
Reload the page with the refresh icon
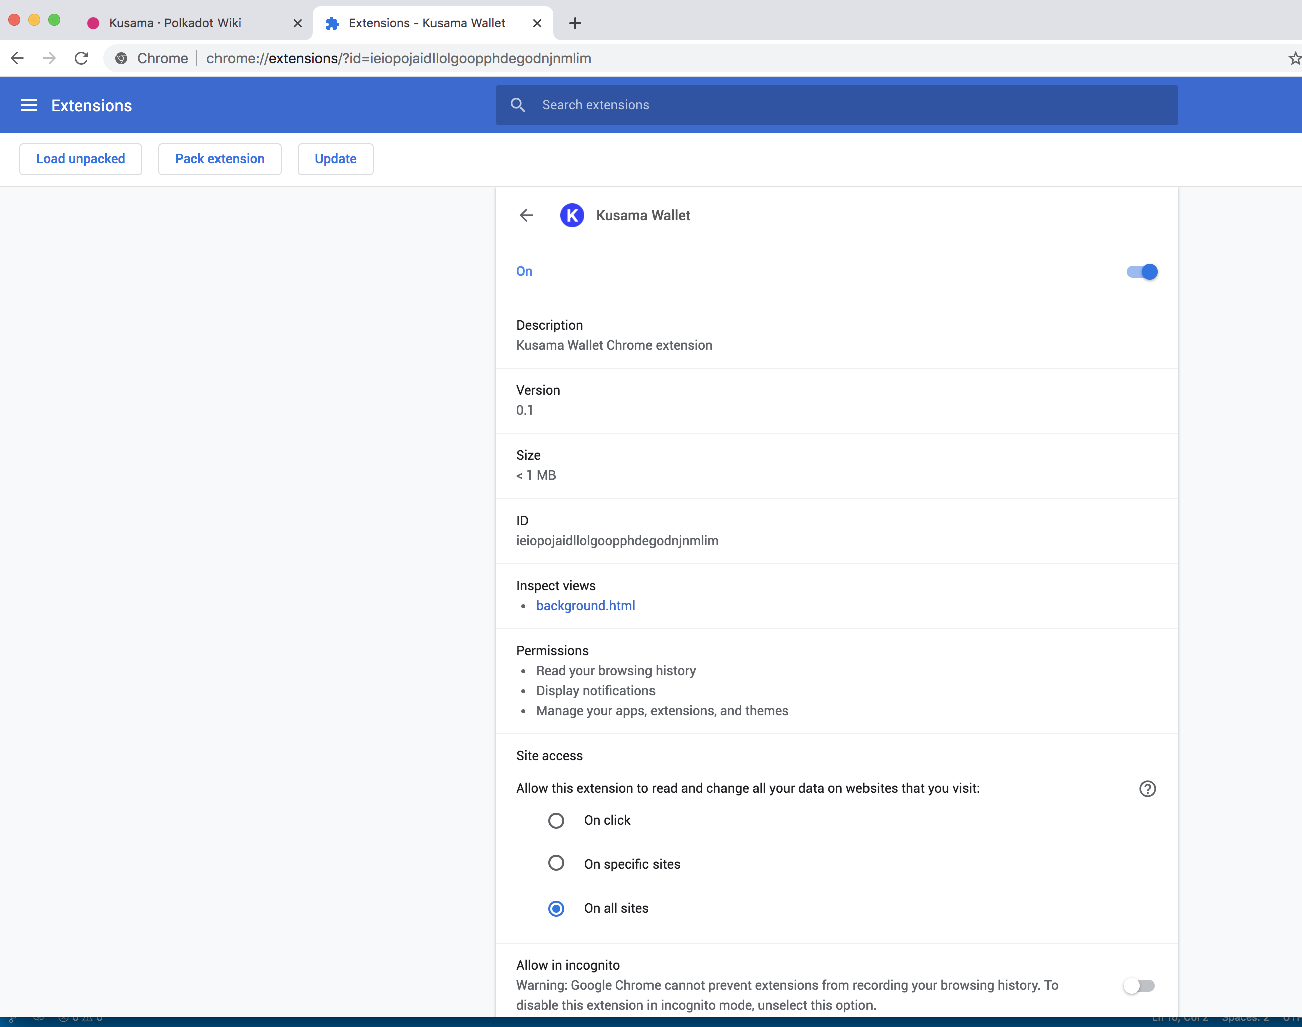(81, 58)
